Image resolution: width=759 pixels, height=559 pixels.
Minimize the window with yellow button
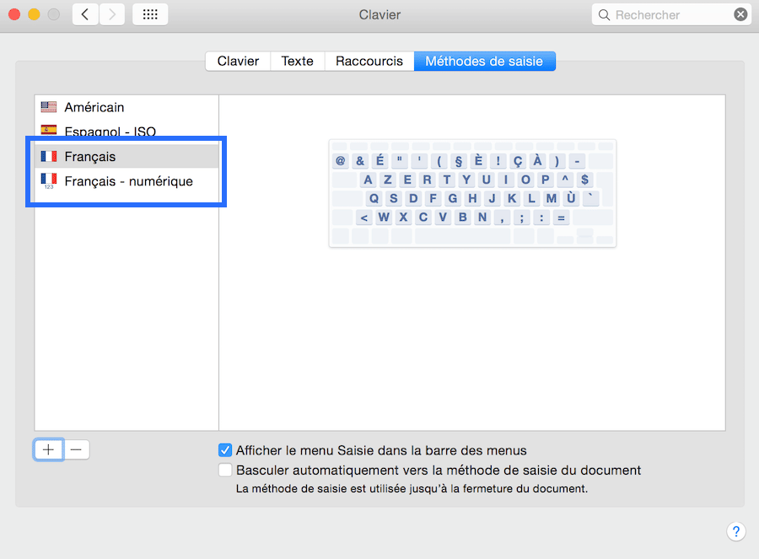tap(34, 14)
